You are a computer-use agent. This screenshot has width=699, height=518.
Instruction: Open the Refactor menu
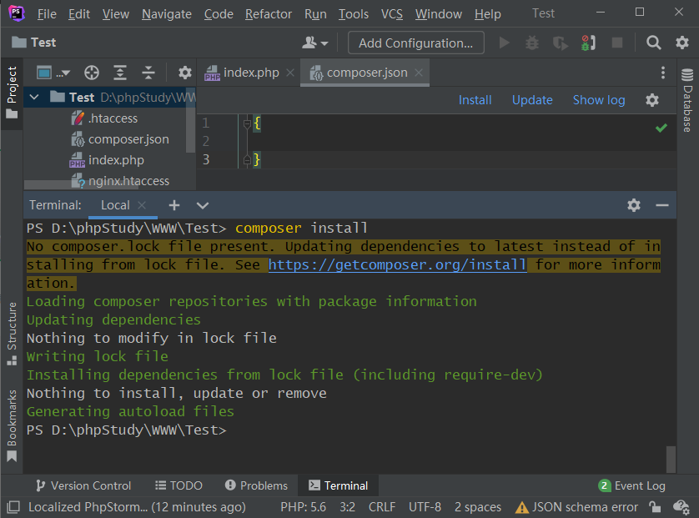tap(269, 14)
